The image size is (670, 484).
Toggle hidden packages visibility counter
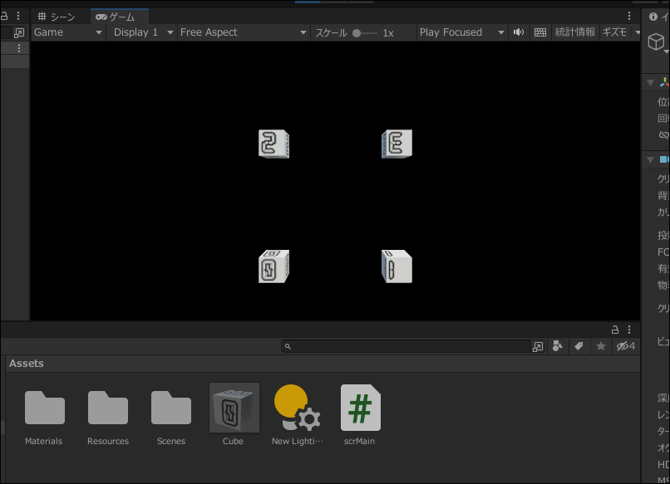click(626, 346)
